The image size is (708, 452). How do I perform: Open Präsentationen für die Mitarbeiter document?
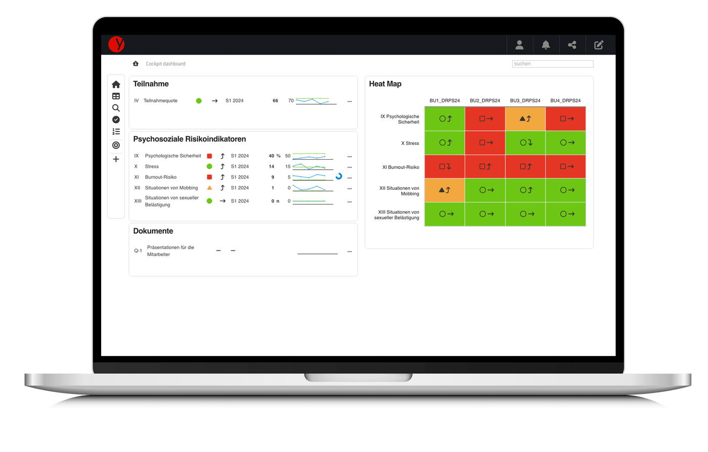pyautogui.click(x=170, y=251)
